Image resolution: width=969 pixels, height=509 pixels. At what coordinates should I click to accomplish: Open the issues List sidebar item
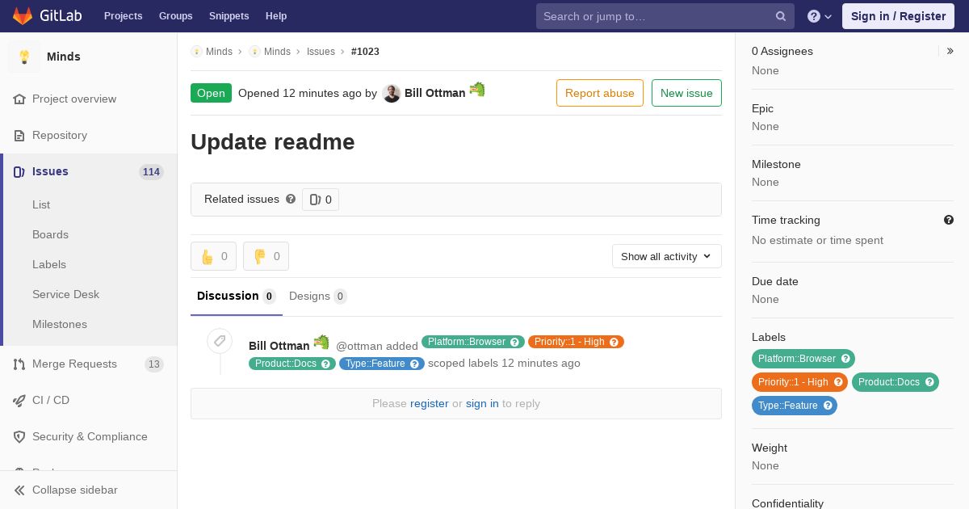pos(41,204)
